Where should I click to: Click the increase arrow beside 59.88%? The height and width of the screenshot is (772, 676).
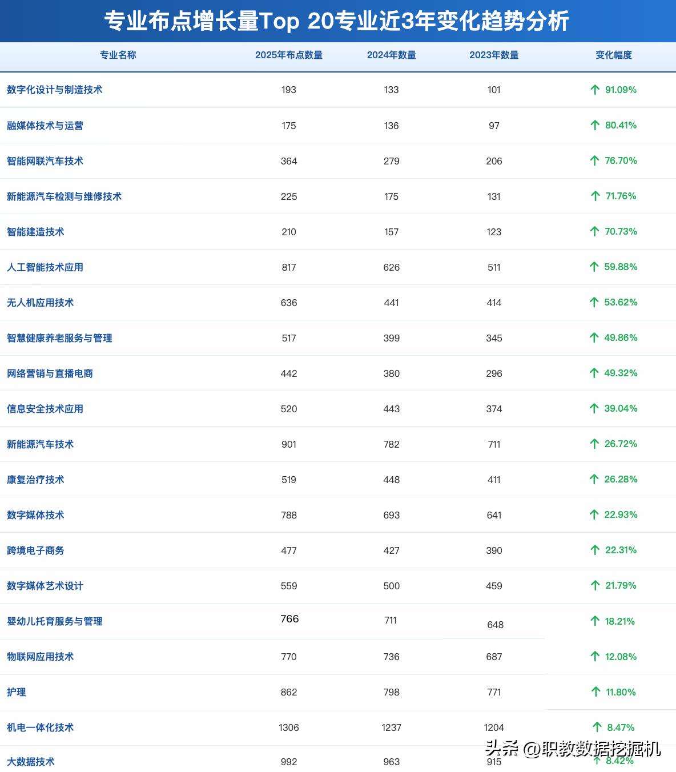click(x=594, y=267)
